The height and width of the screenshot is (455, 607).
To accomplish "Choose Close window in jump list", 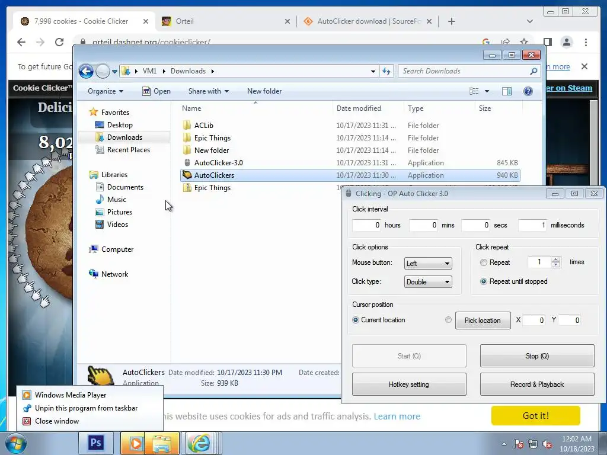I will pyautogui.click(x=56, y=421).
